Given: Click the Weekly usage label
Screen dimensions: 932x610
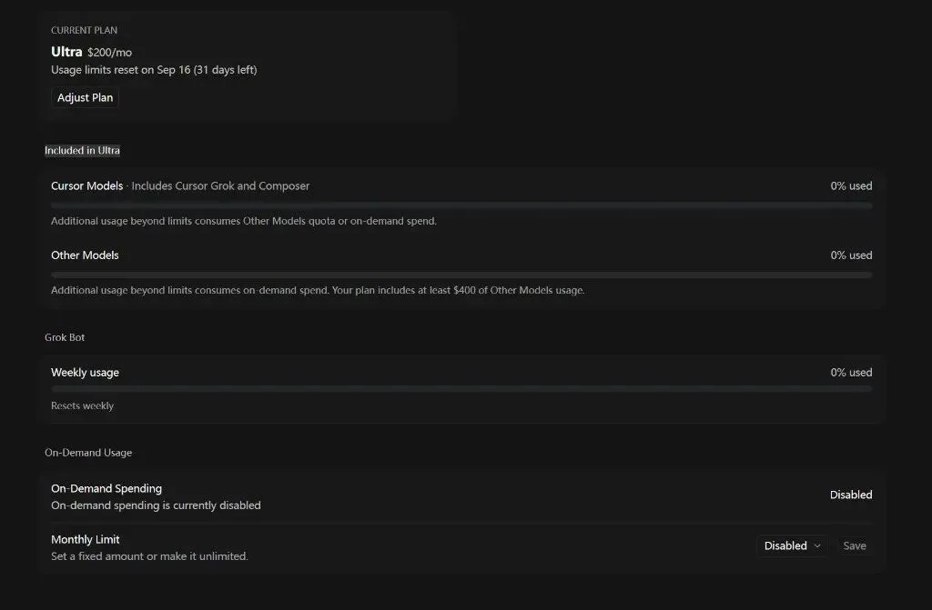Looking at the screenshot, I should pos(85,373).
